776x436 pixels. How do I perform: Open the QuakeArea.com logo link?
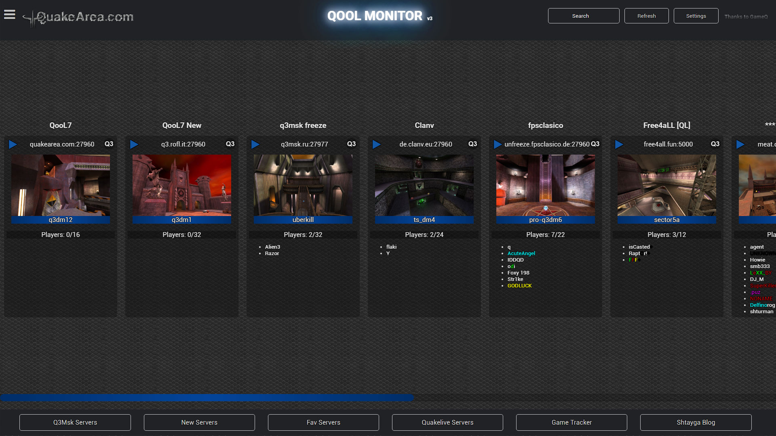tap(78, 18)
